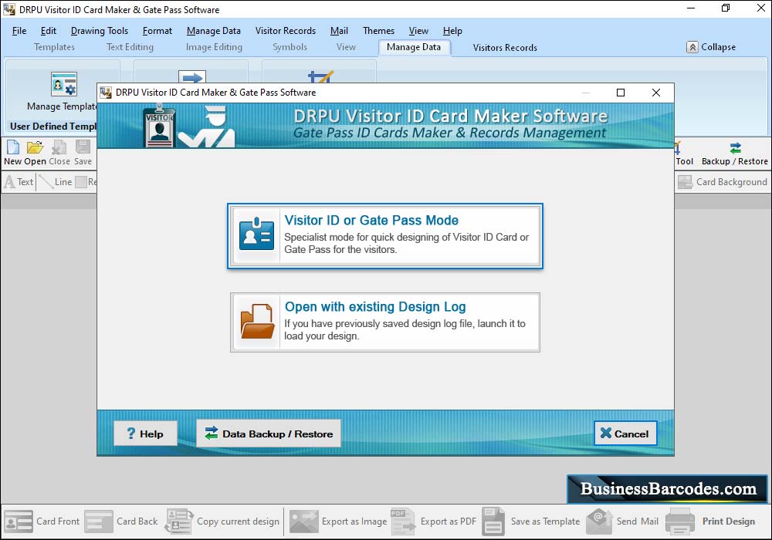Viewport: 772px width, 540px height.
Task: Open the Card Background option
Action: click(723, 182)
